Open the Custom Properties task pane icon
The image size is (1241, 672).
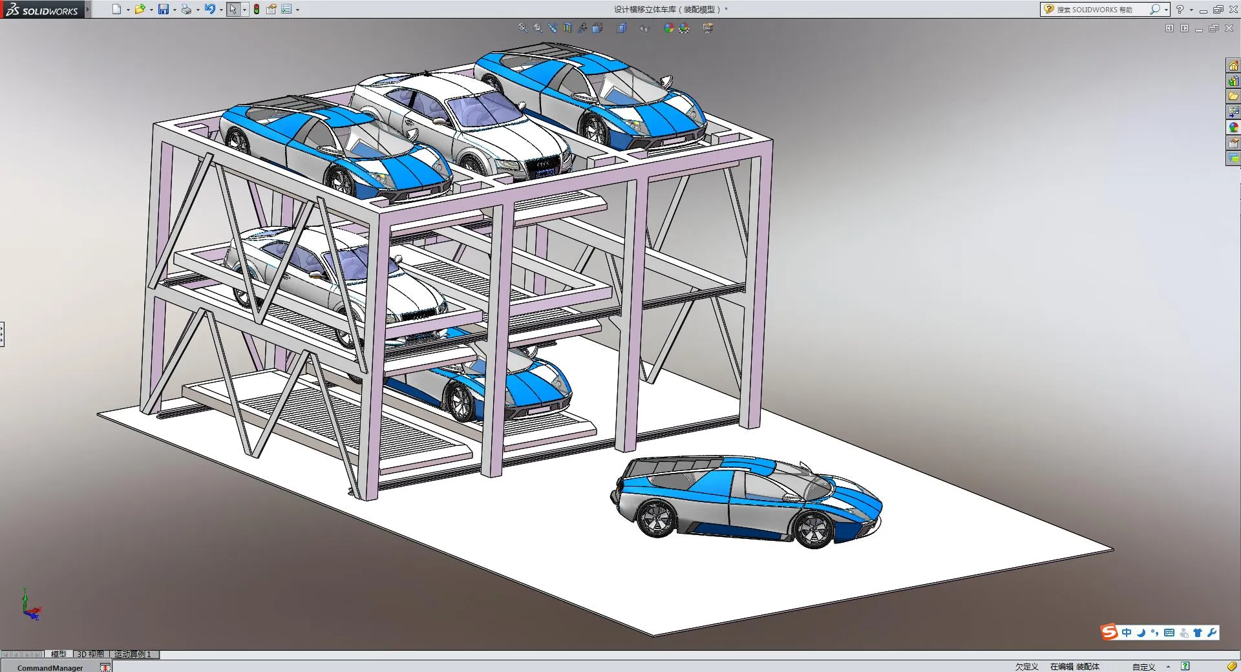pyautogui.click(x=1233, y=143)
